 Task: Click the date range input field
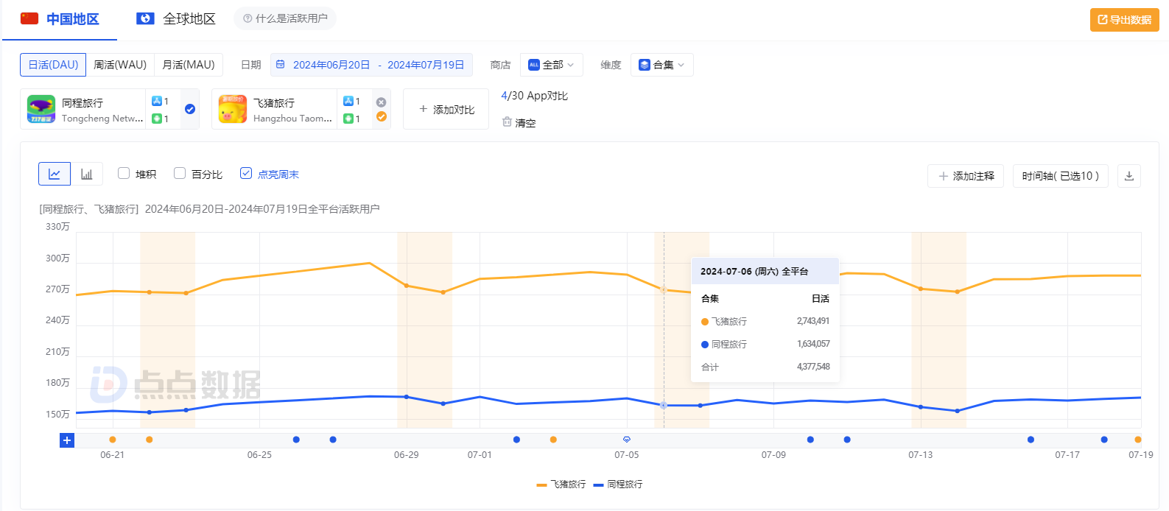click(371, 65)
